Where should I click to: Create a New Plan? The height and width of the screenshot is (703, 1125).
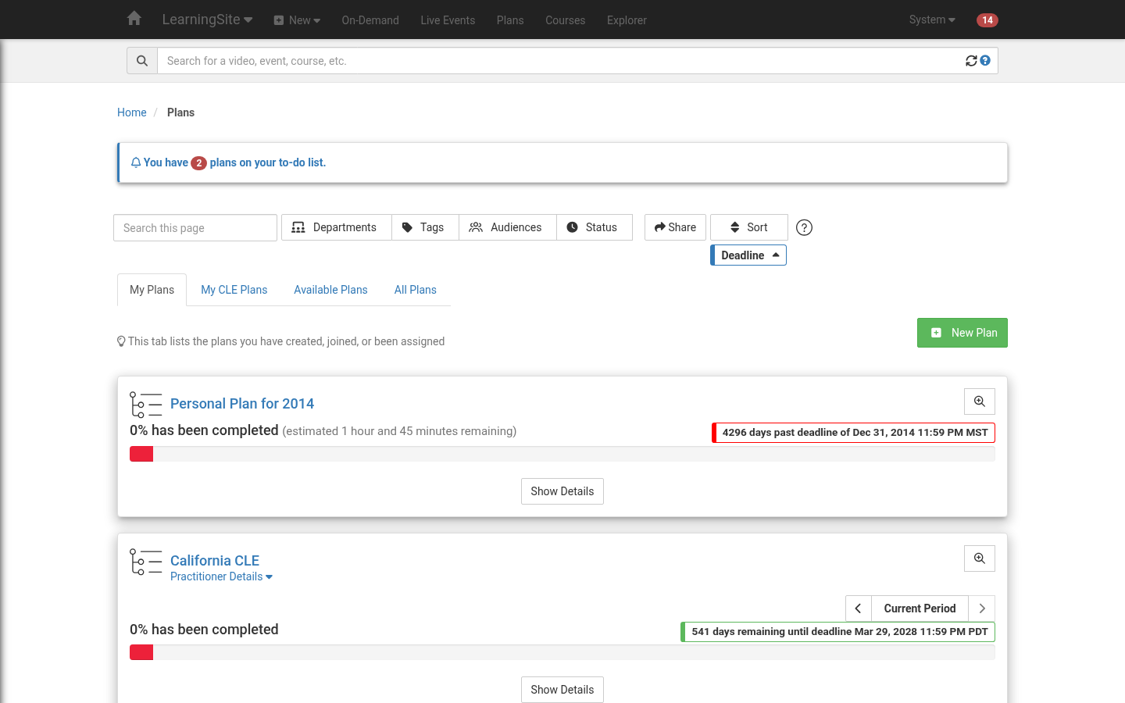(x=962, y=333)
